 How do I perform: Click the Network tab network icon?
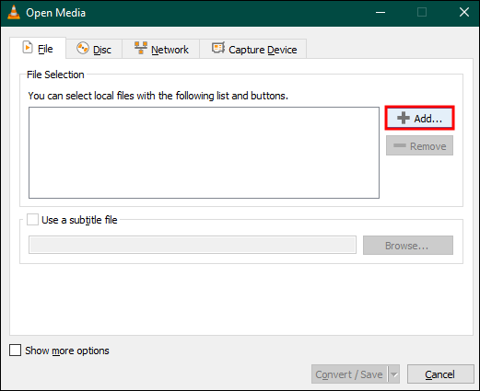(x=141, y=48)
